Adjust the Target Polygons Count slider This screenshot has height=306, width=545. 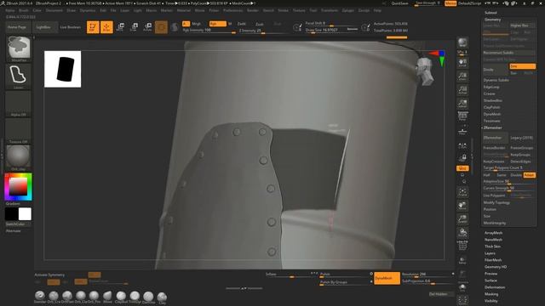point(509,168)
